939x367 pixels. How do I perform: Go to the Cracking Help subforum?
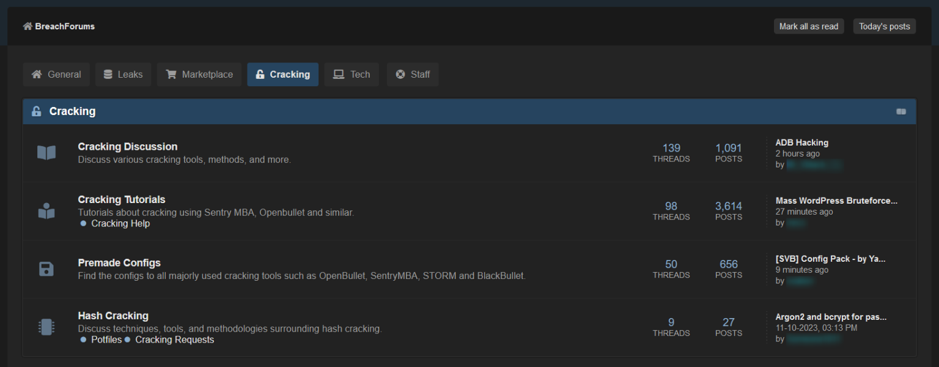(x=120, y=223)
